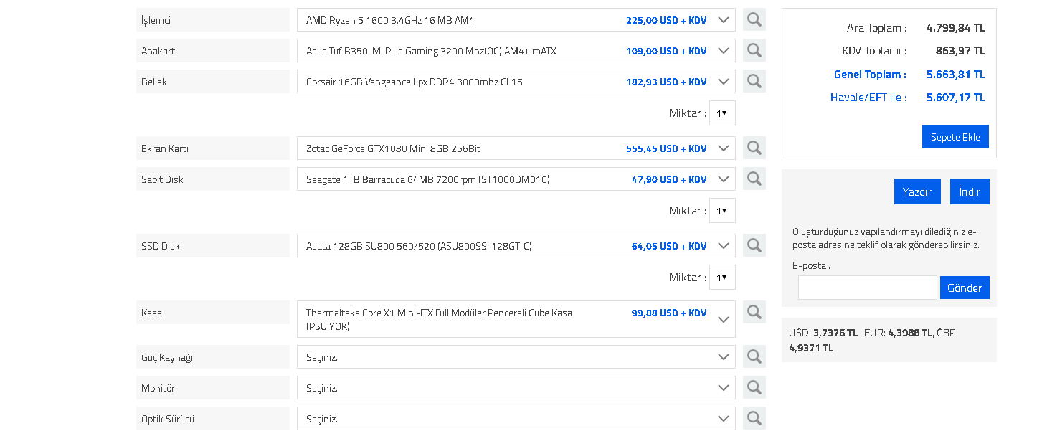The height and width of the screenshot is (436, 1042).
Task: Open the Optik Sürücü search icon
Action: tap(754, 419)
